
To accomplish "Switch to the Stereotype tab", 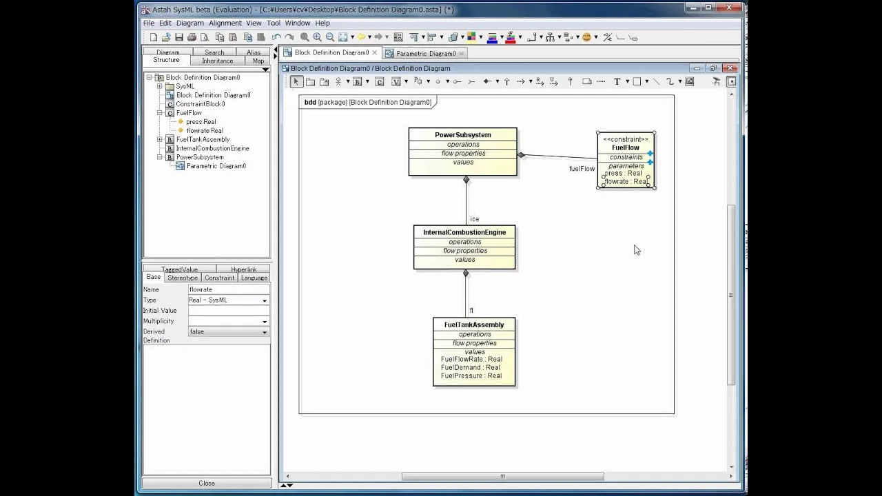I will (x=183, y=278).
